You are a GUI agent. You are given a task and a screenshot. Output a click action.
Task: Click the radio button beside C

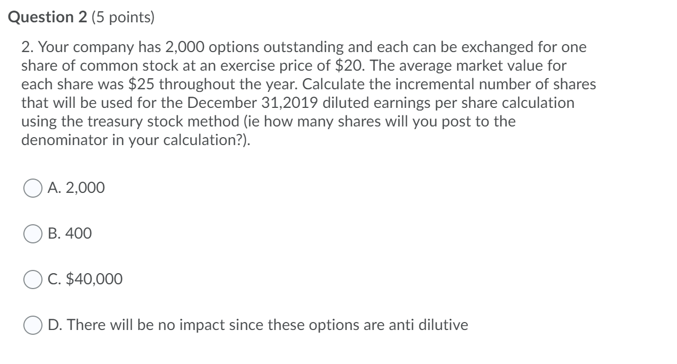tap(32, 278)
